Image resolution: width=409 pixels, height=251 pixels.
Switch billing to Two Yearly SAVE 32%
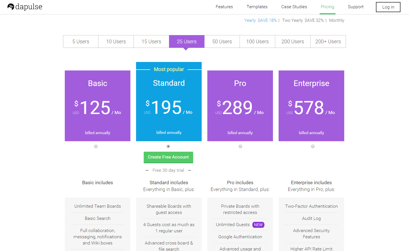[303, 20]
